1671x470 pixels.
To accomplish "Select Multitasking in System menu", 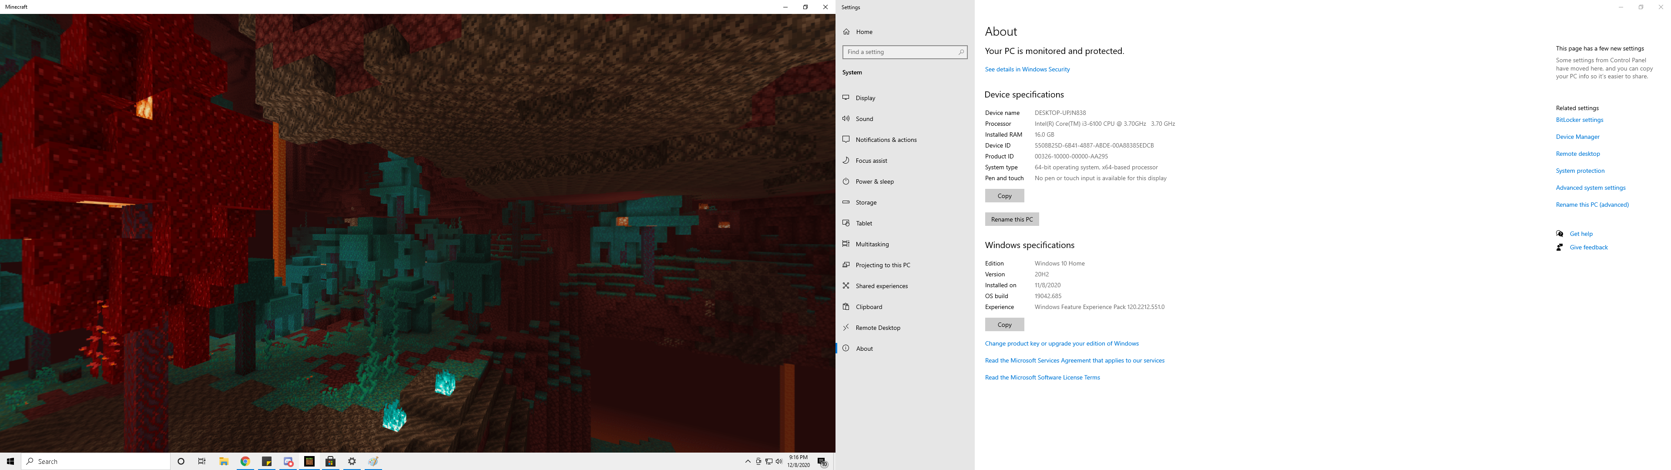I will 872,244.
